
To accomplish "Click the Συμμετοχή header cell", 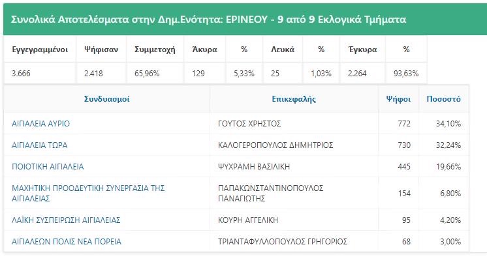I will [155, 50].
